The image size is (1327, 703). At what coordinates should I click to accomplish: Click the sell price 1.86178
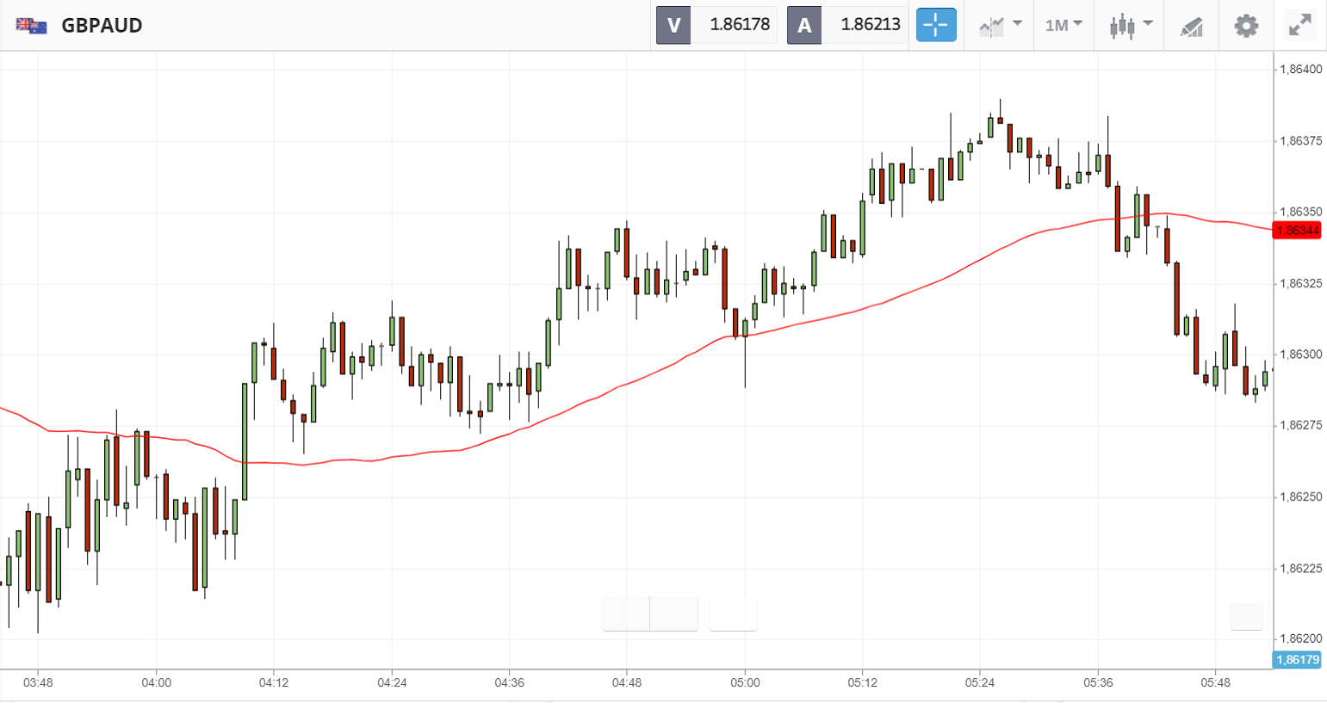pos(739,25)
